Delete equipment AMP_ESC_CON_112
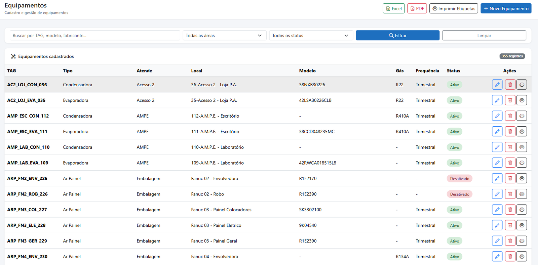Image resolution: width=538 pixels, height=265 pixels. click(510, 116)
